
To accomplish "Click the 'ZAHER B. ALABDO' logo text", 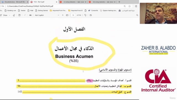I will [158, 48].
